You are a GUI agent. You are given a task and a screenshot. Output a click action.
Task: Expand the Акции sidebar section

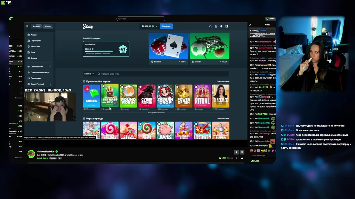(x=39, y=35)
